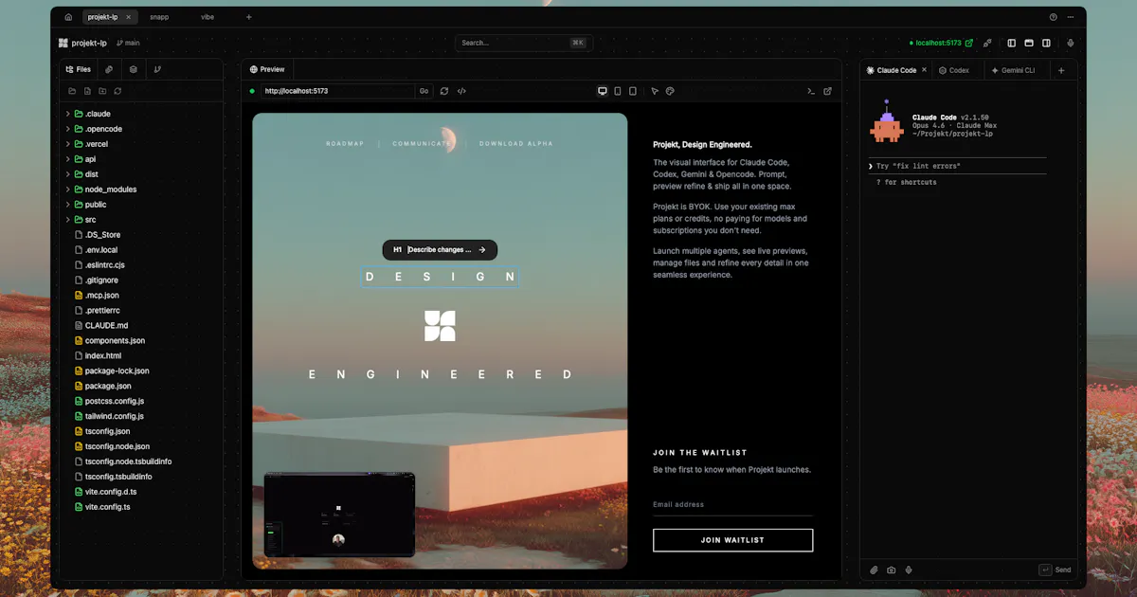Take a screenshot with the camera icon
Screen dimensions: 1137x597
tap(892, 570)
